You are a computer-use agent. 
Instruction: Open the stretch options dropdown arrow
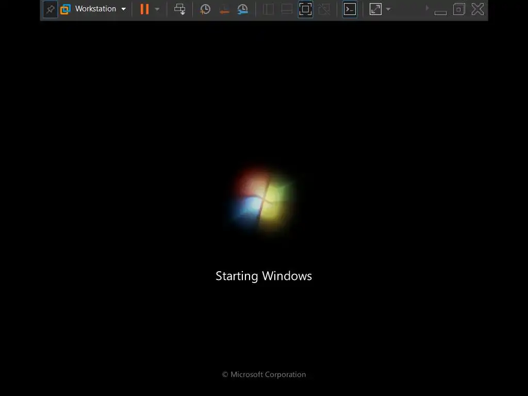(388, 9)
